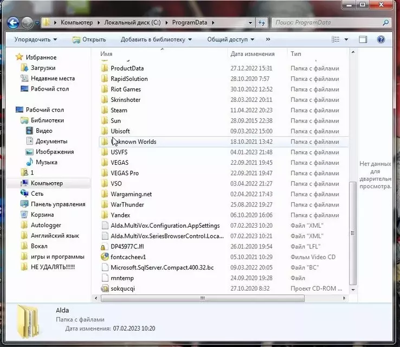Open the address bar history dropdown
This screenshot has width=400, height=347.
point(250,23)
